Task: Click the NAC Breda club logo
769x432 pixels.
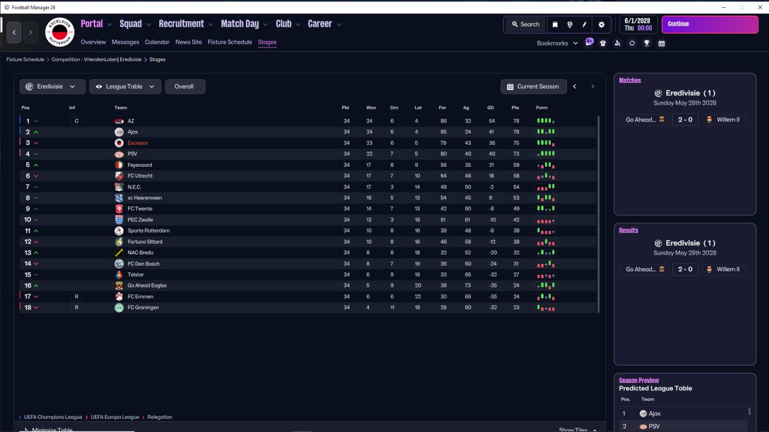Action: click(119, 253)
